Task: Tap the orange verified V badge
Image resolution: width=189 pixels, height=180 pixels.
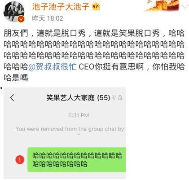Action: (21, 19)
